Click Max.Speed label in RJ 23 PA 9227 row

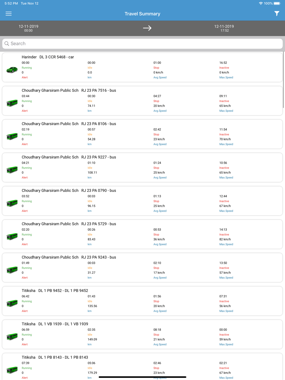pyautogui.click(x=226, y=177)
